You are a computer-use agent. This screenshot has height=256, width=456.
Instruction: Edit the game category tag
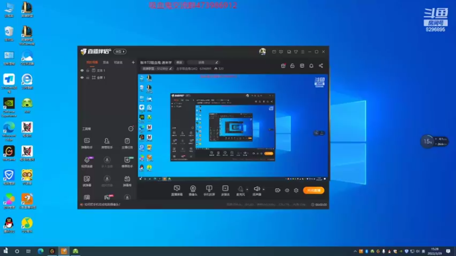pos(156,69)
